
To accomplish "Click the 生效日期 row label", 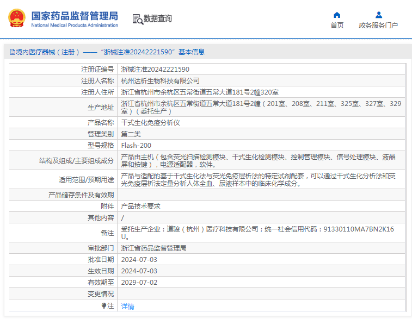I will click(101, 271).
